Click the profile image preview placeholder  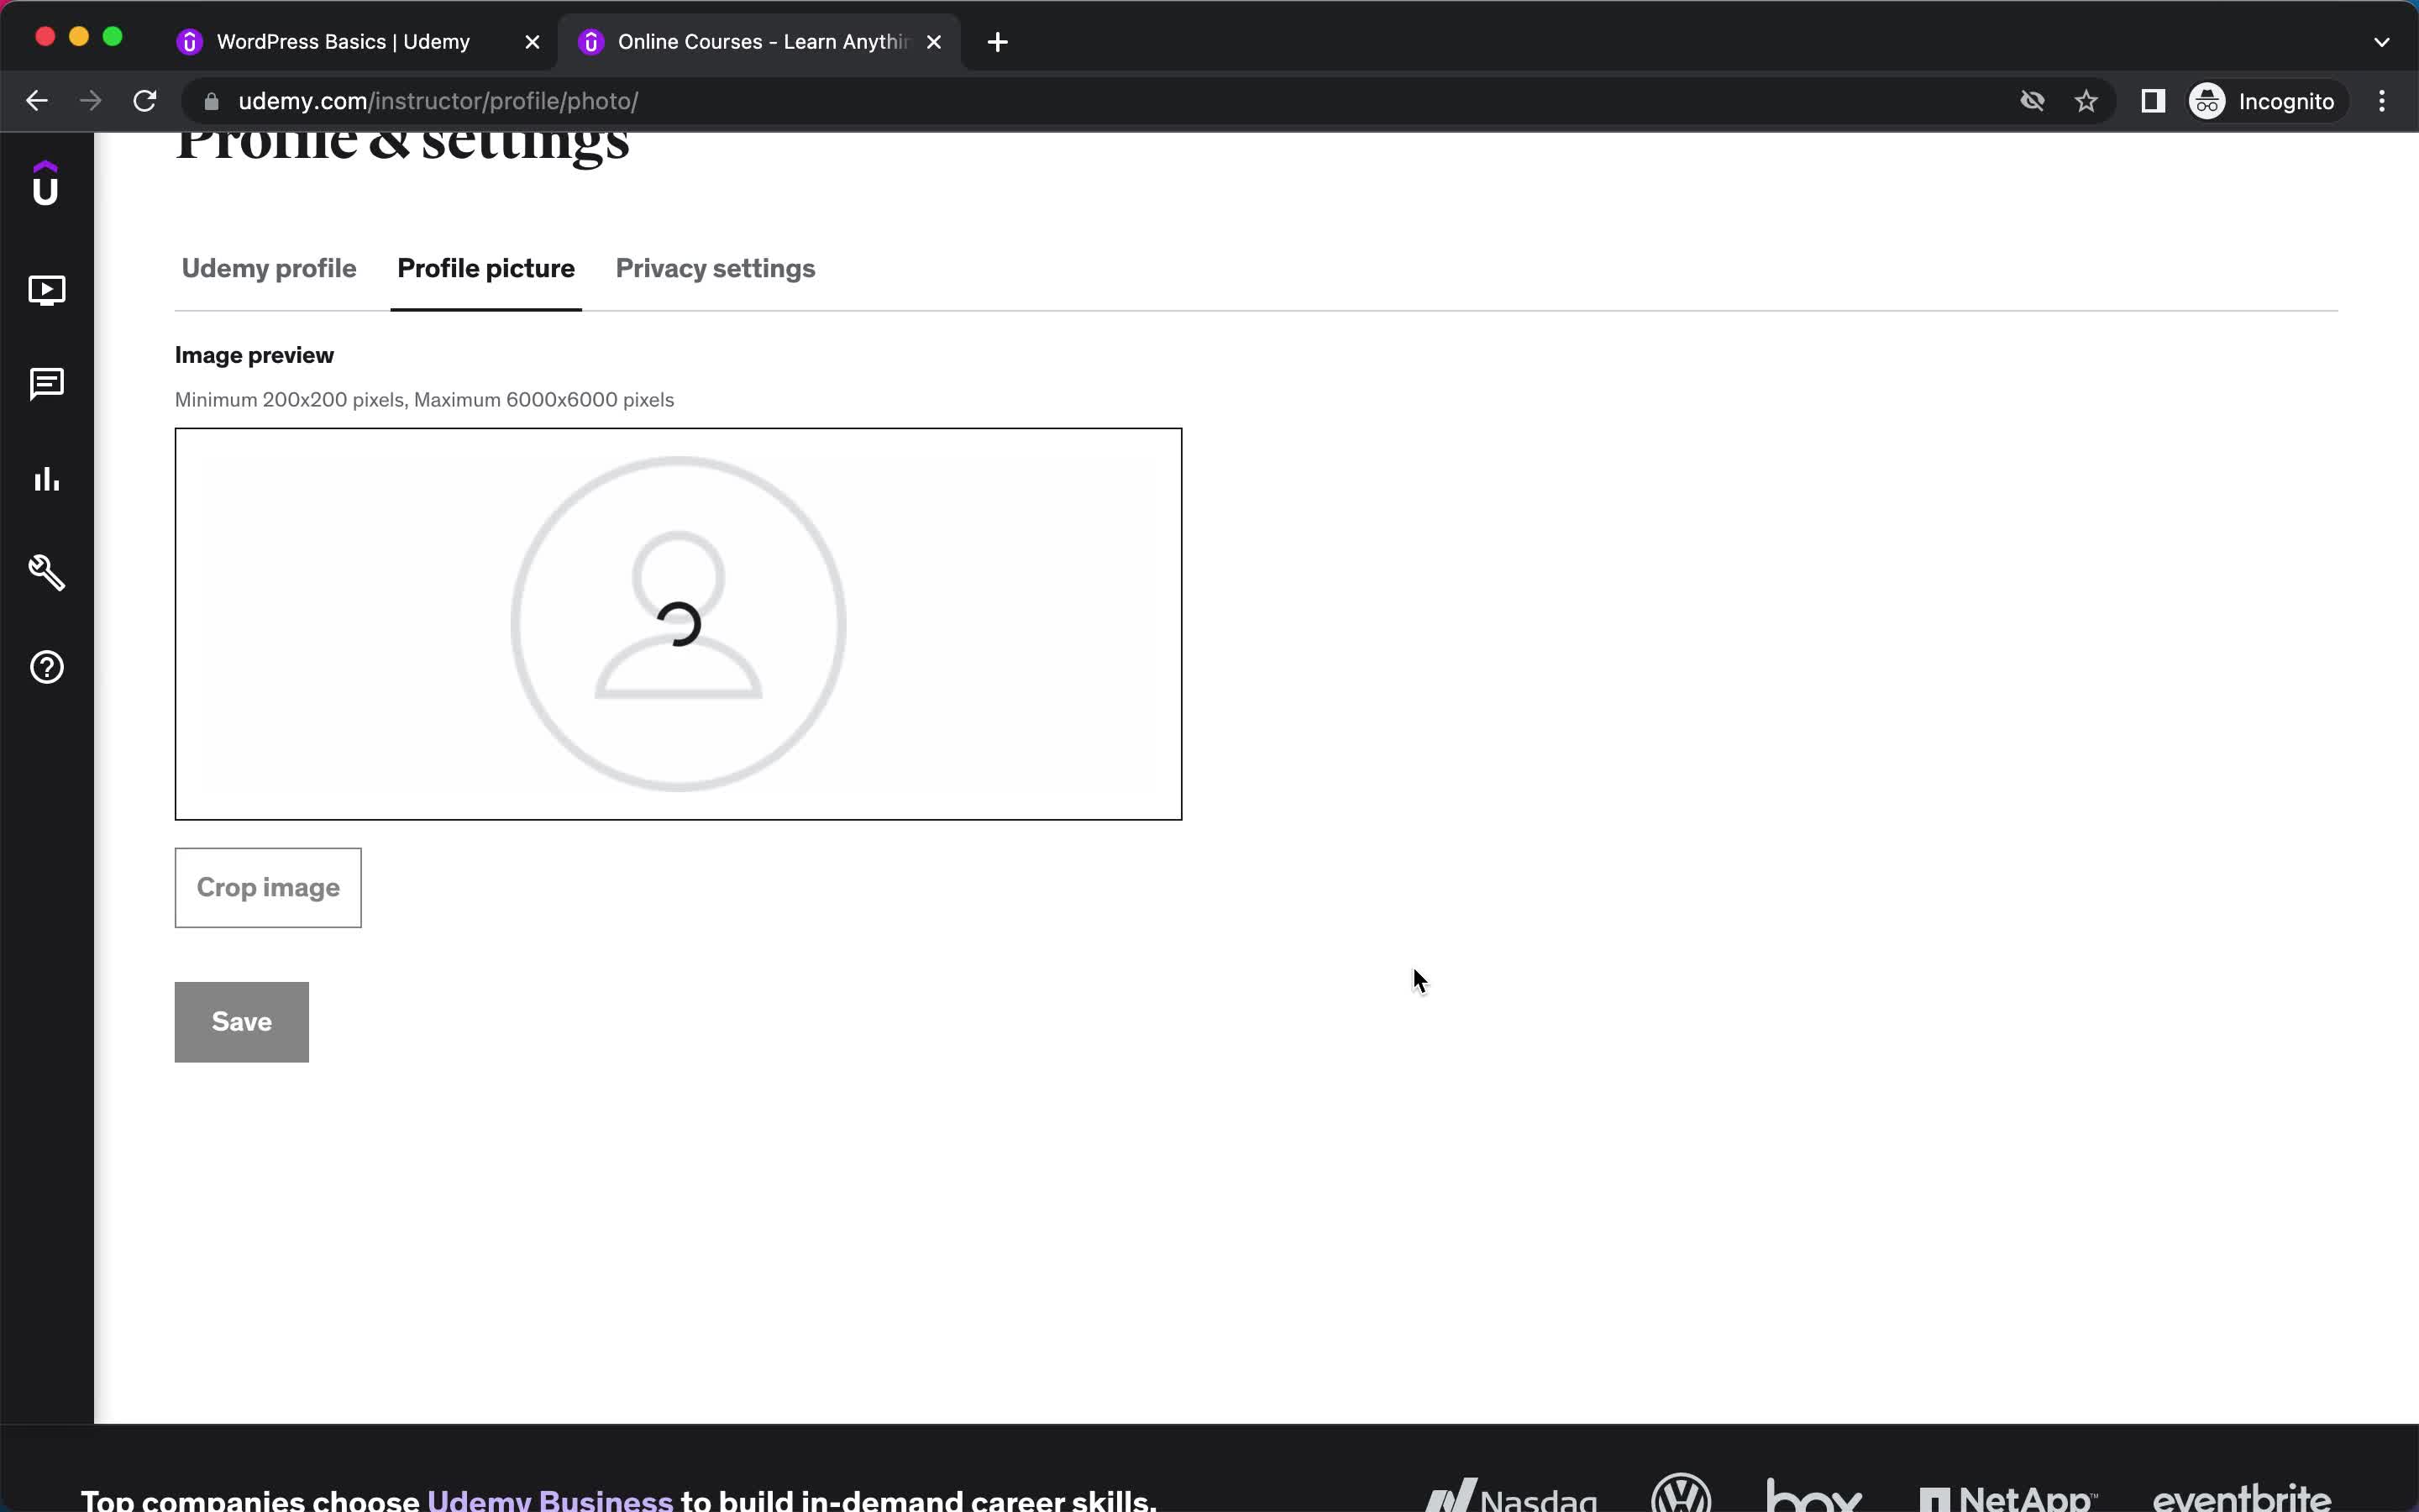[x=679, y=624]
